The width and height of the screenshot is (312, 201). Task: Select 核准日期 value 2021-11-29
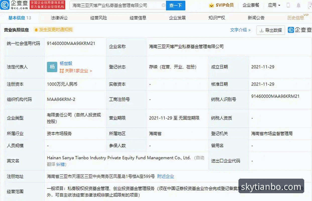tap(263, 84)
